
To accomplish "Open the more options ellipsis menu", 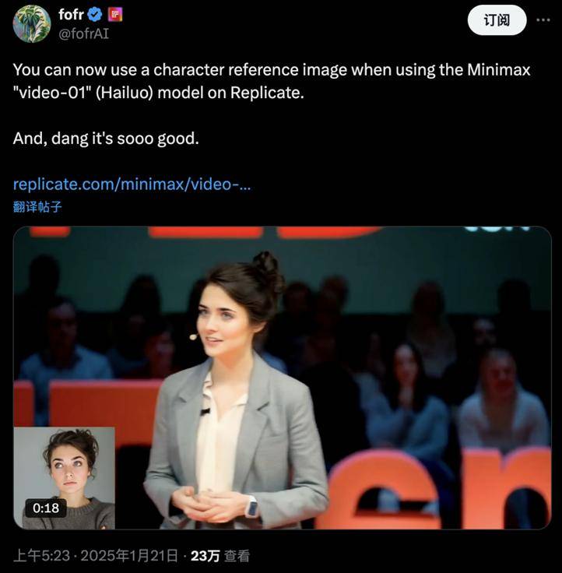I will coord(543,20).
